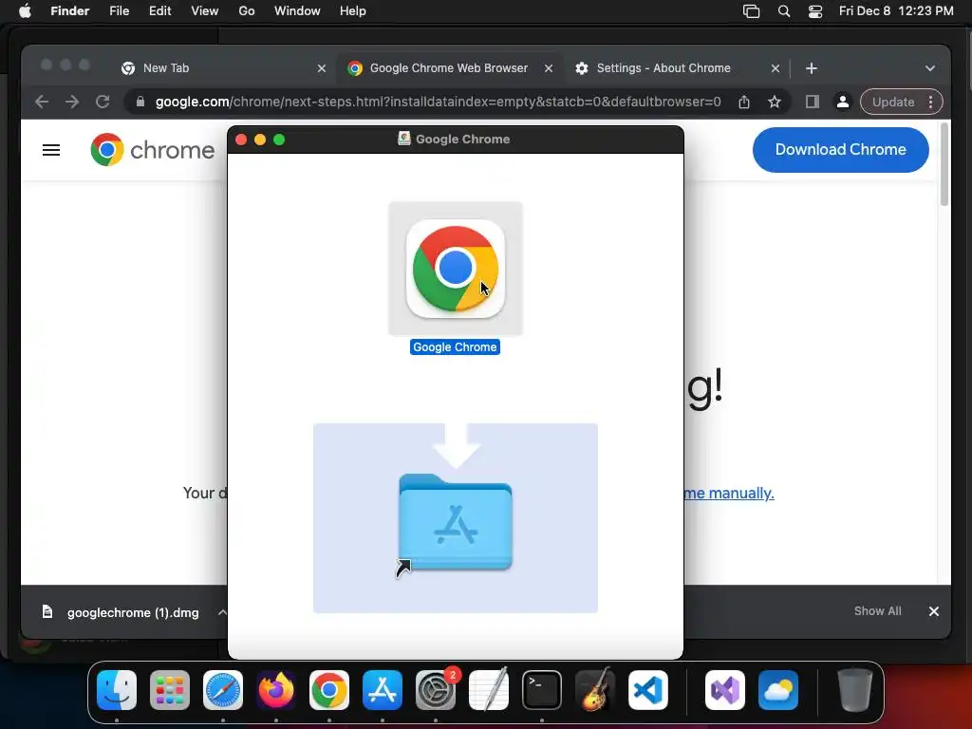Screen dimensions: 972x729
Task: Switch to the New Tab tab
Action: pos(223,68)
